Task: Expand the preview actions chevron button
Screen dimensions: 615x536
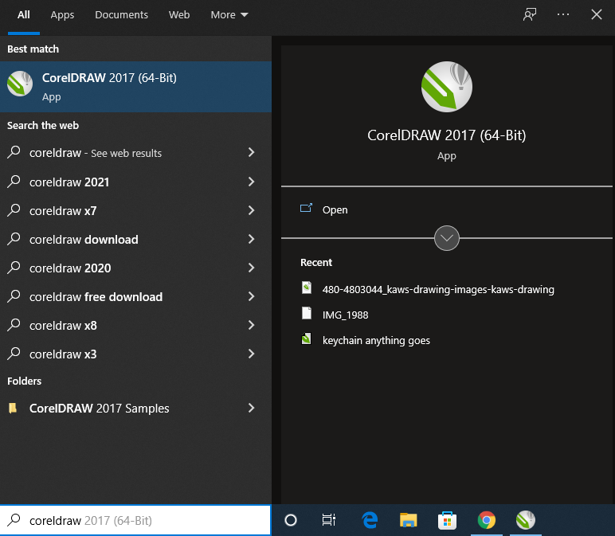Action: tap(446, 238)
